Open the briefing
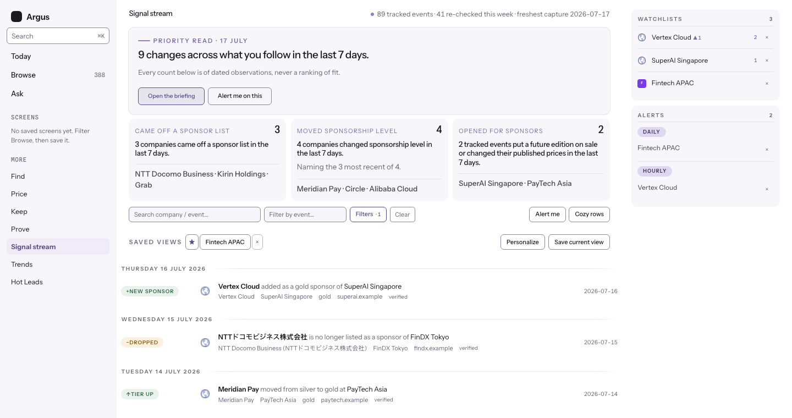Screen dimensions: 792x418 [x=172, y=96]
